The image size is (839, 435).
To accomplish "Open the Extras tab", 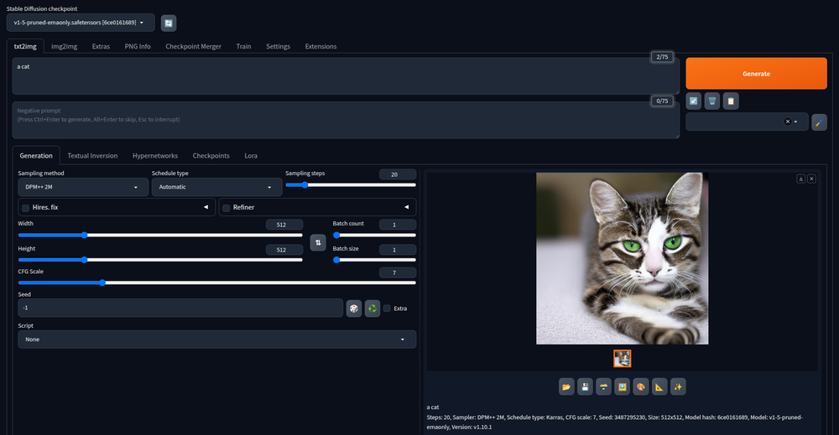I will point(101,46).
